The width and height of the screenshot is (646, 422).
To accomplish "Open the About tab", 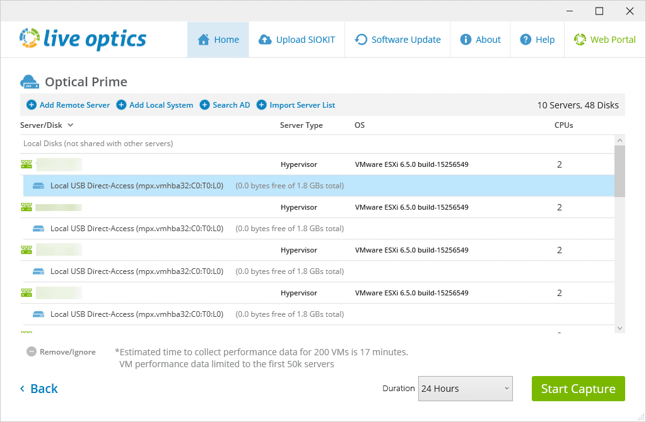I will click(480, 40).
